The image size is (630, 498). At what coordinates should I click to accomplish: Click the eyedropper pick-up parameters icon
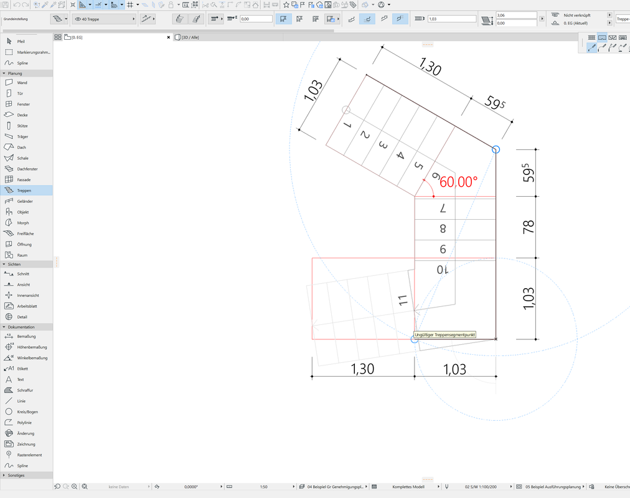coord(45,5)
